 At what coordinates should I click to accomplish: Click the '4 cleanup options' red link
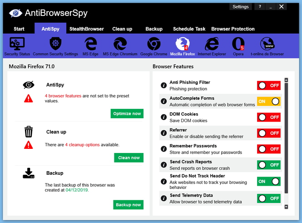(82, 145)
